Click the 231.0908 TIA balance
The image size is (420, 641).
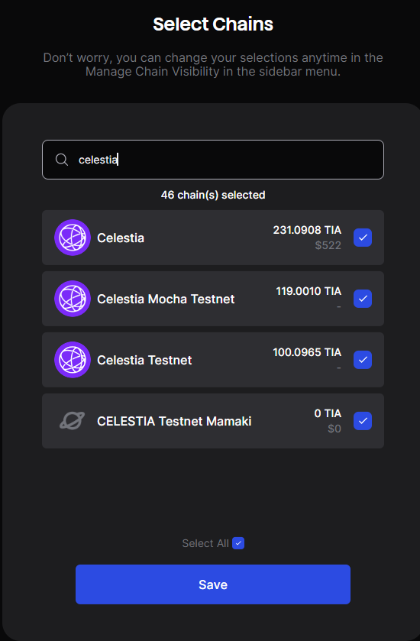[x=307, y=230]
